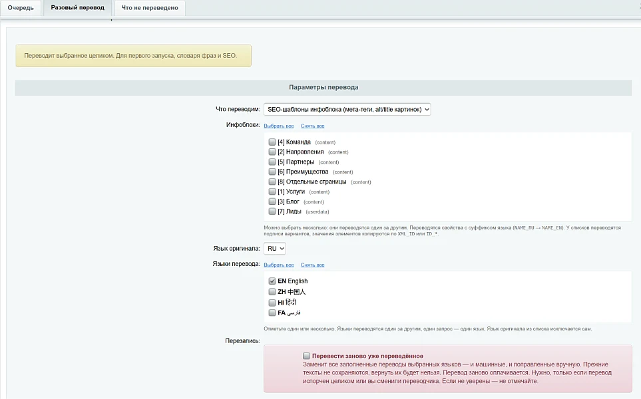Open the Разовый перевод tab
Viewport: 641px width, 399px height.
78,8
